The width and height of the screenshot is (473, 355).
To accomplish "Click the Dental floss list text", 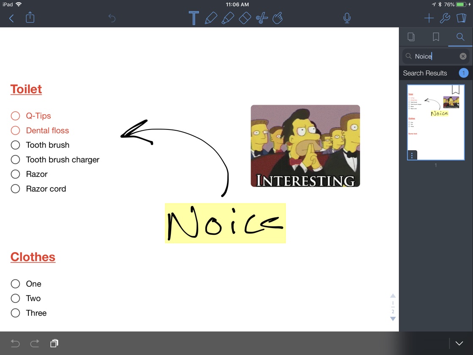I will (47, 130).
